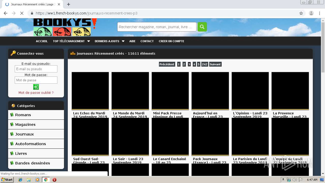This screenshot has height=183, width=325.
Task: Click the Rechercher magazine search box
Action: [x=157, y=27]
